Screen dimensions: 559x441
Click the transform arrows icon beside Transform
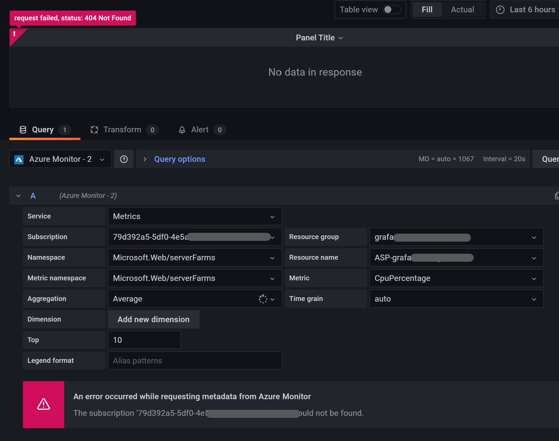pos(94,129)
